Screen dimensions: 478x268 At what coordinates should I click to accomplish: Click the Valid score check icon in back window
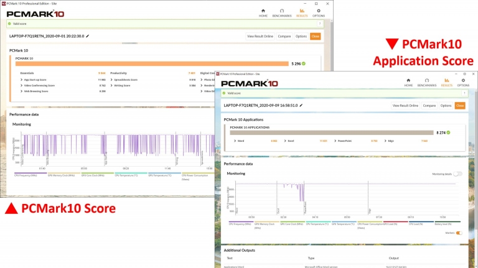pyautogui.click(x=9, y=24)
